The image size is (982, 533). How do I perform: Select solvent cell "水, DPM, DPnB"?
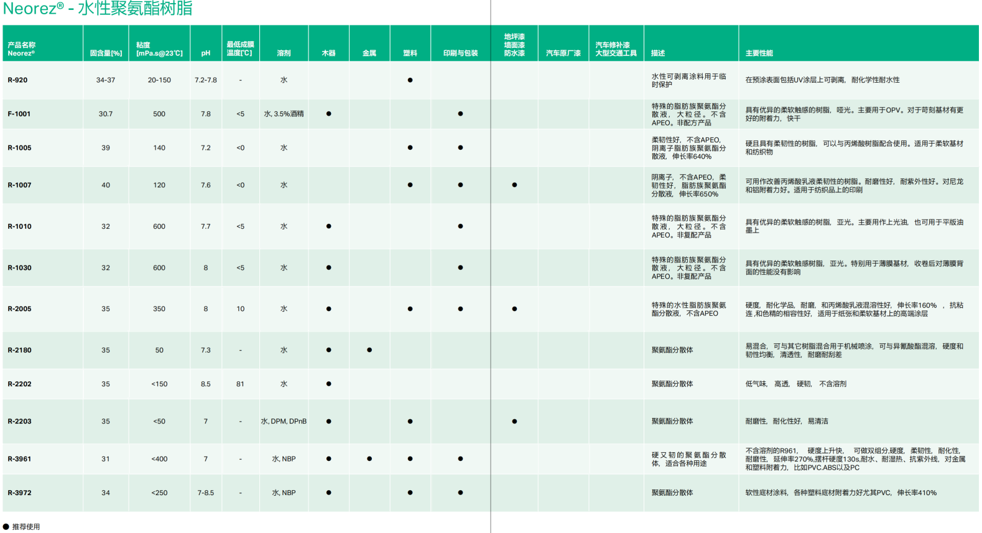(x=284, y=422)
